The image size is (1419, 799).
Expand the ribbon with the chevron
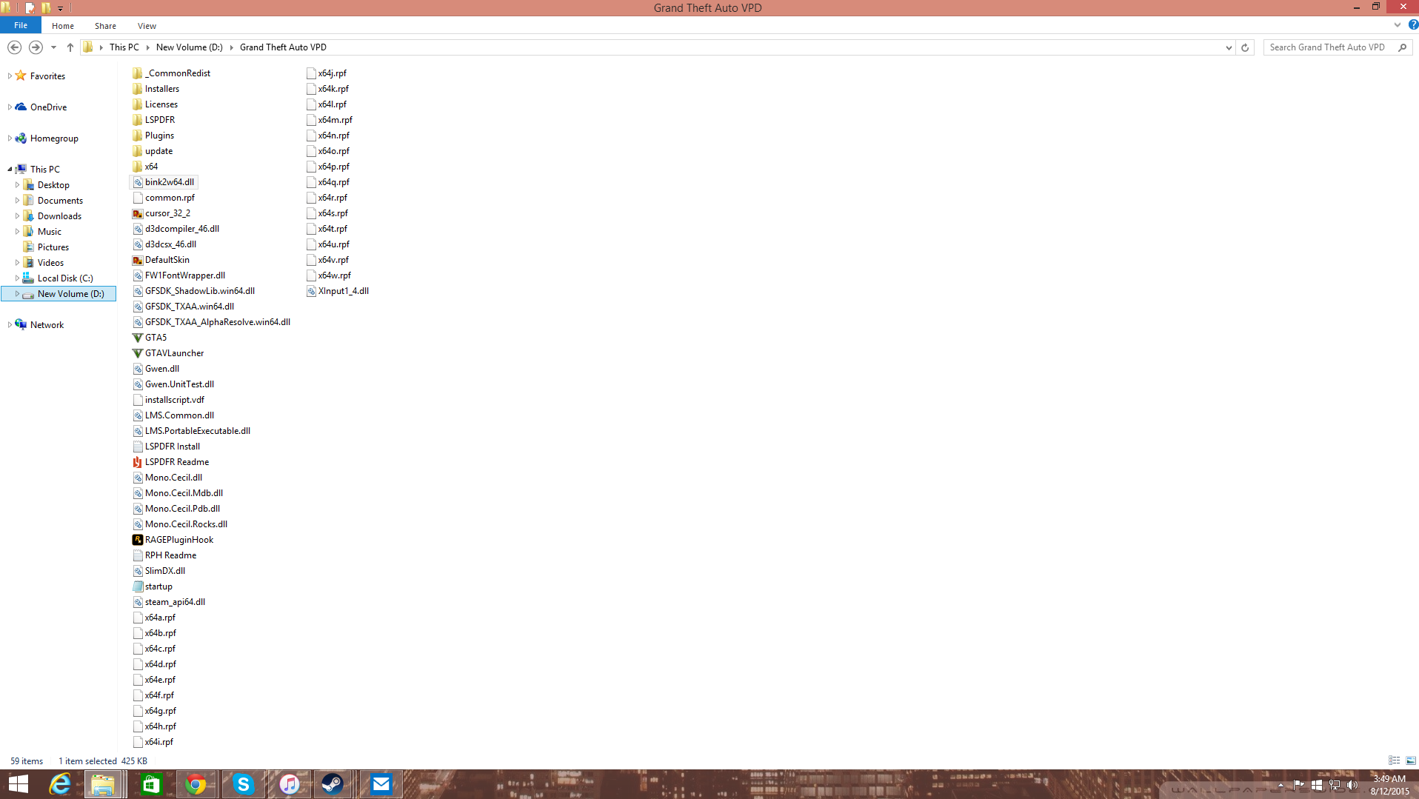pyautogui.click(x=1398, y=25)
